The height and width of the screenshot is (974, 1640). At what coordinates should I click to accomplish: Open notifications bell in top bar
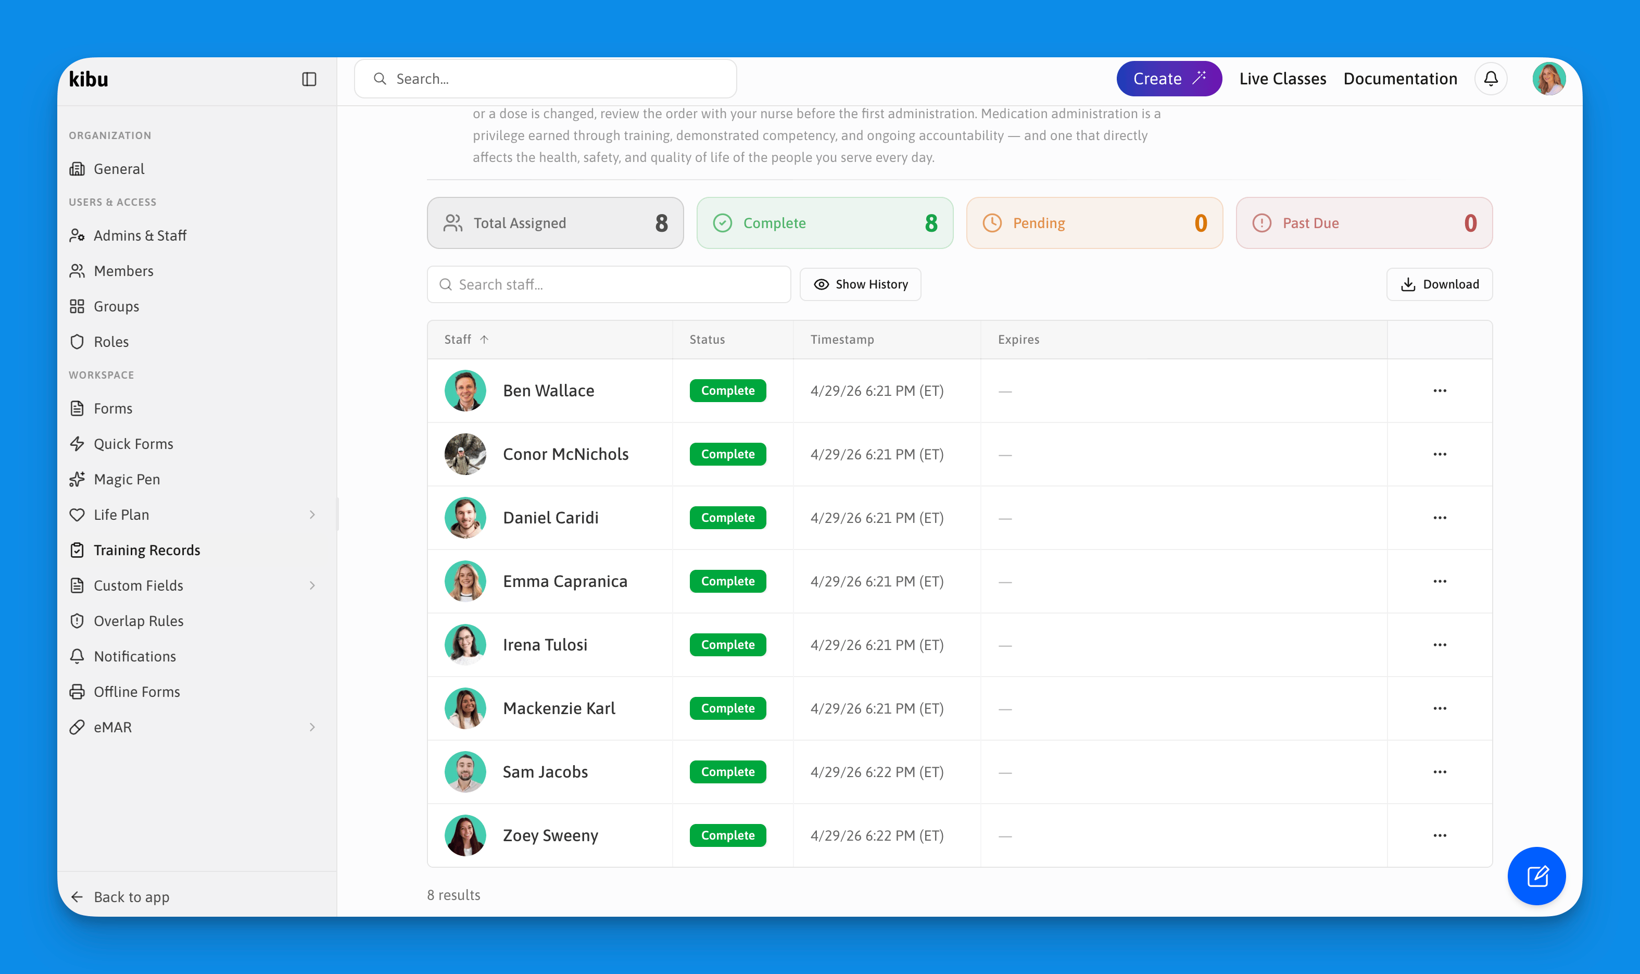click(x=1491, y=79)
